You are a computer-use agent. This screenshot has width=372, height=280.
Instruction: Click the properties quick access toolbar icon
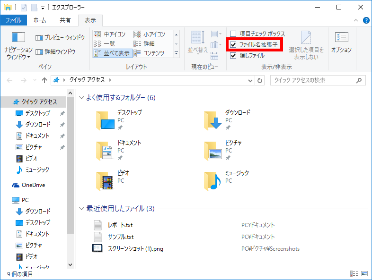24,8
